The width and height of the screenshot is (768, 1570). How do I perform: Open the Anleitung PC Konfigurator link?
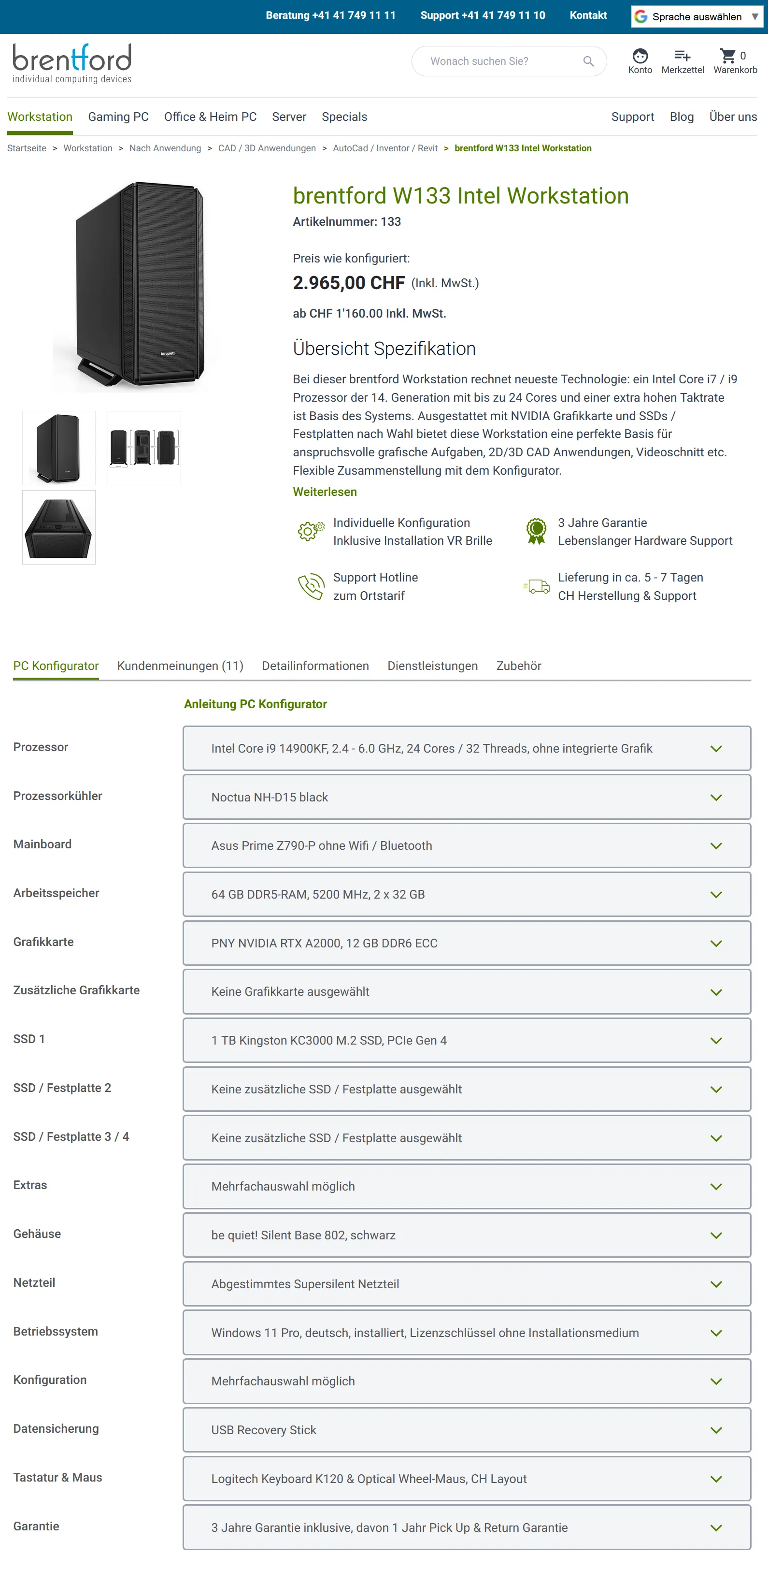[255, 704]
